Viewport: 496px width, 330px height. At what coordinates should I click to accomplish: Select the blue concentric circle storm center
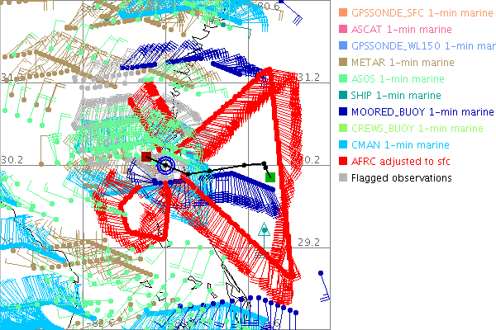point(165,166)
